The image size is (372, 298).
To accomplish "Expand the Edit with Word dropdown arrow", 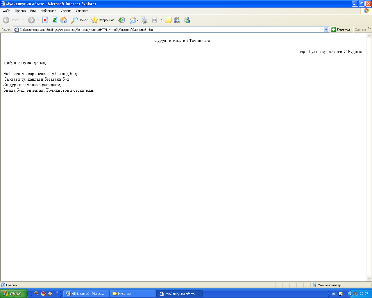I will click(161, 20).
